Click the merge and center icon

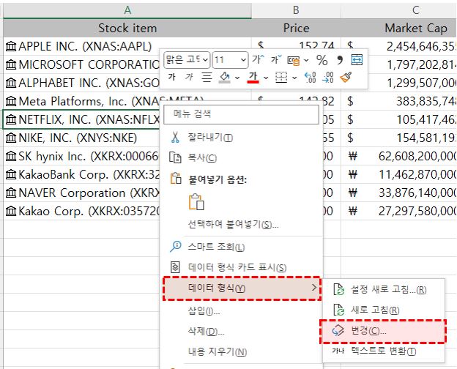click(x=357, y=60)
